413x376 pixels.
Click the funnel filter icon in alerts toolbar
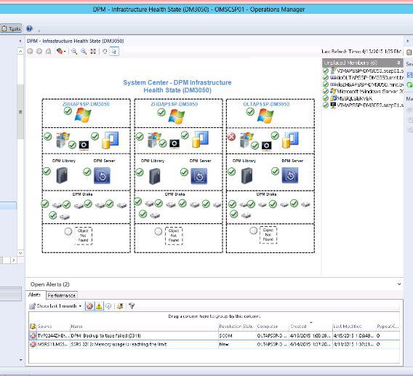(132, 306)
